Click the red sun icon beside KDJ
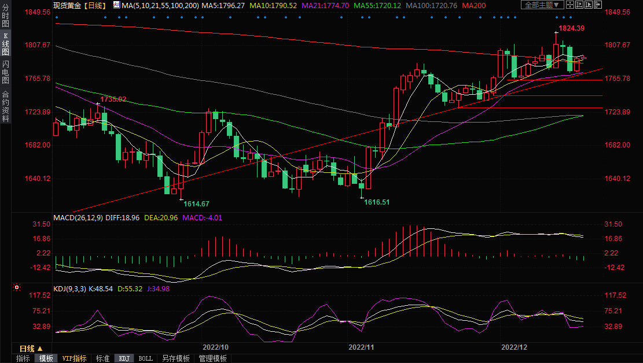This screenshot has height=363, width=643. click(x=17, y=287)
